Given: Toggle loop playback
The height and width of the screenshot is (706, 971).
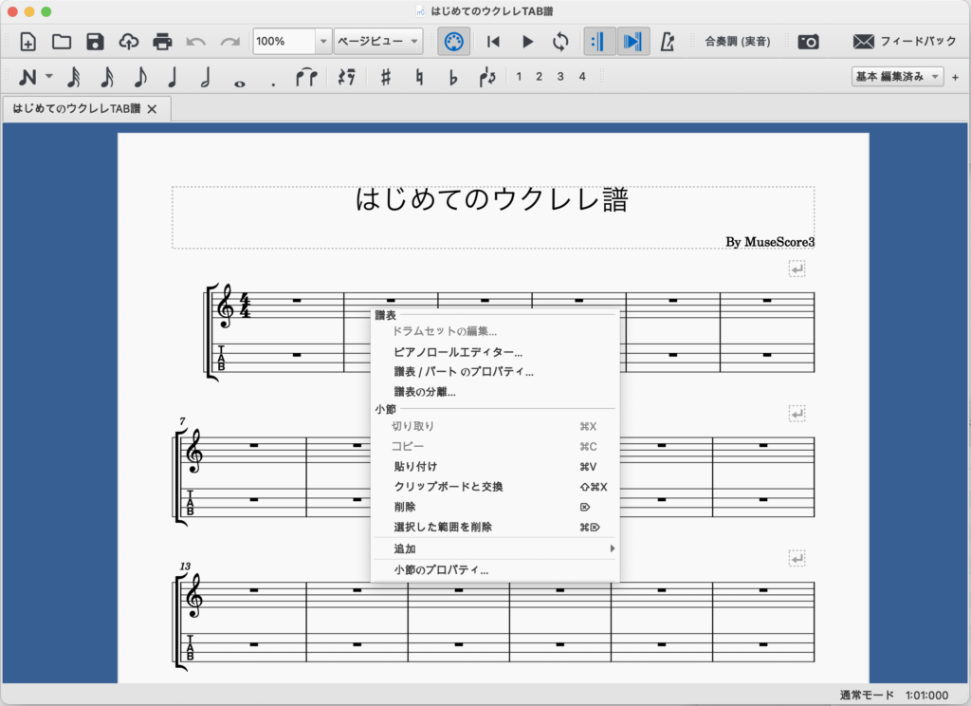Looking at the screenshot, I should click(561, 42).
